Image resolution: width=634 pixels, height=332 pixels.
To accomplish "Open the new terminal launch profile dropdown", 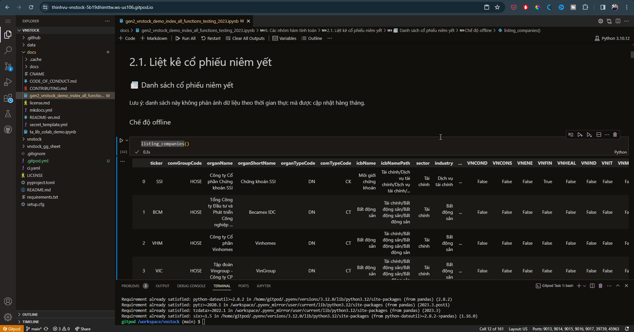I will click(584, 286).
